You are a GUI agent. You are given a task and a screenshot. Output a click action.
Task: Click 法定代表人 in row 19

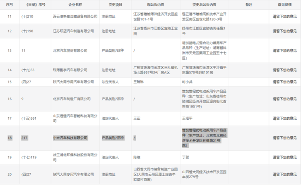(x=110, y=158)
